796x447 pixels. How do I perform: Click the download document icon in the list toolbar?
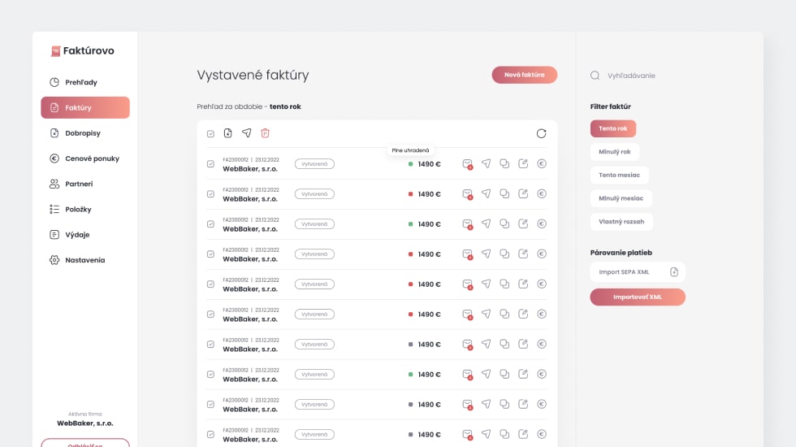pyautogui.click(x=228, y=133)
